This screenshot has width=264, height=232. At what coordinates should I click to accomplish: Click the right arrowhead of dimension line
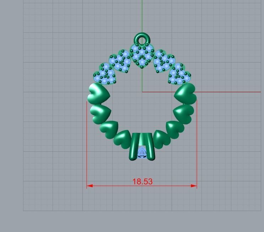[193, 186]
